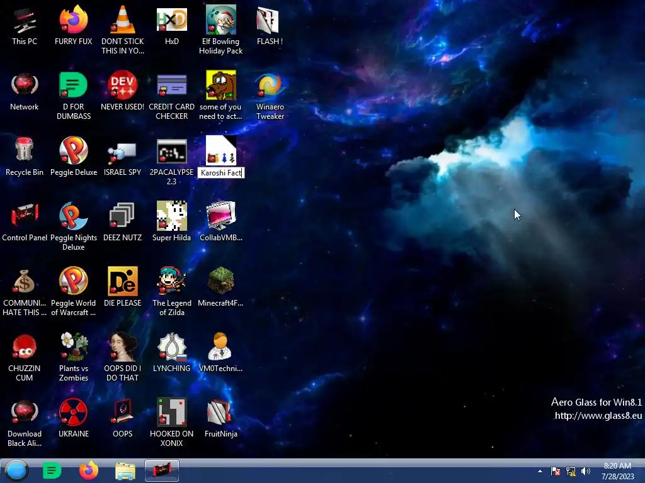The height and width of the screenshot is (483, 645).
Task: Select the VM0Techni... technician icon
Action: [x=221, y=352]
